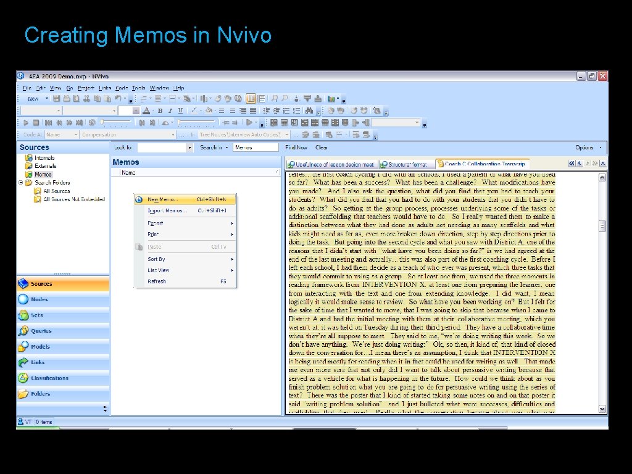Click the Find Now button
The width and height of the screenshot is (632, 474).
point(296,148)
